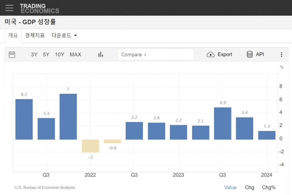
Task: Open the three-dot more options menu
Action: [281, 54]
